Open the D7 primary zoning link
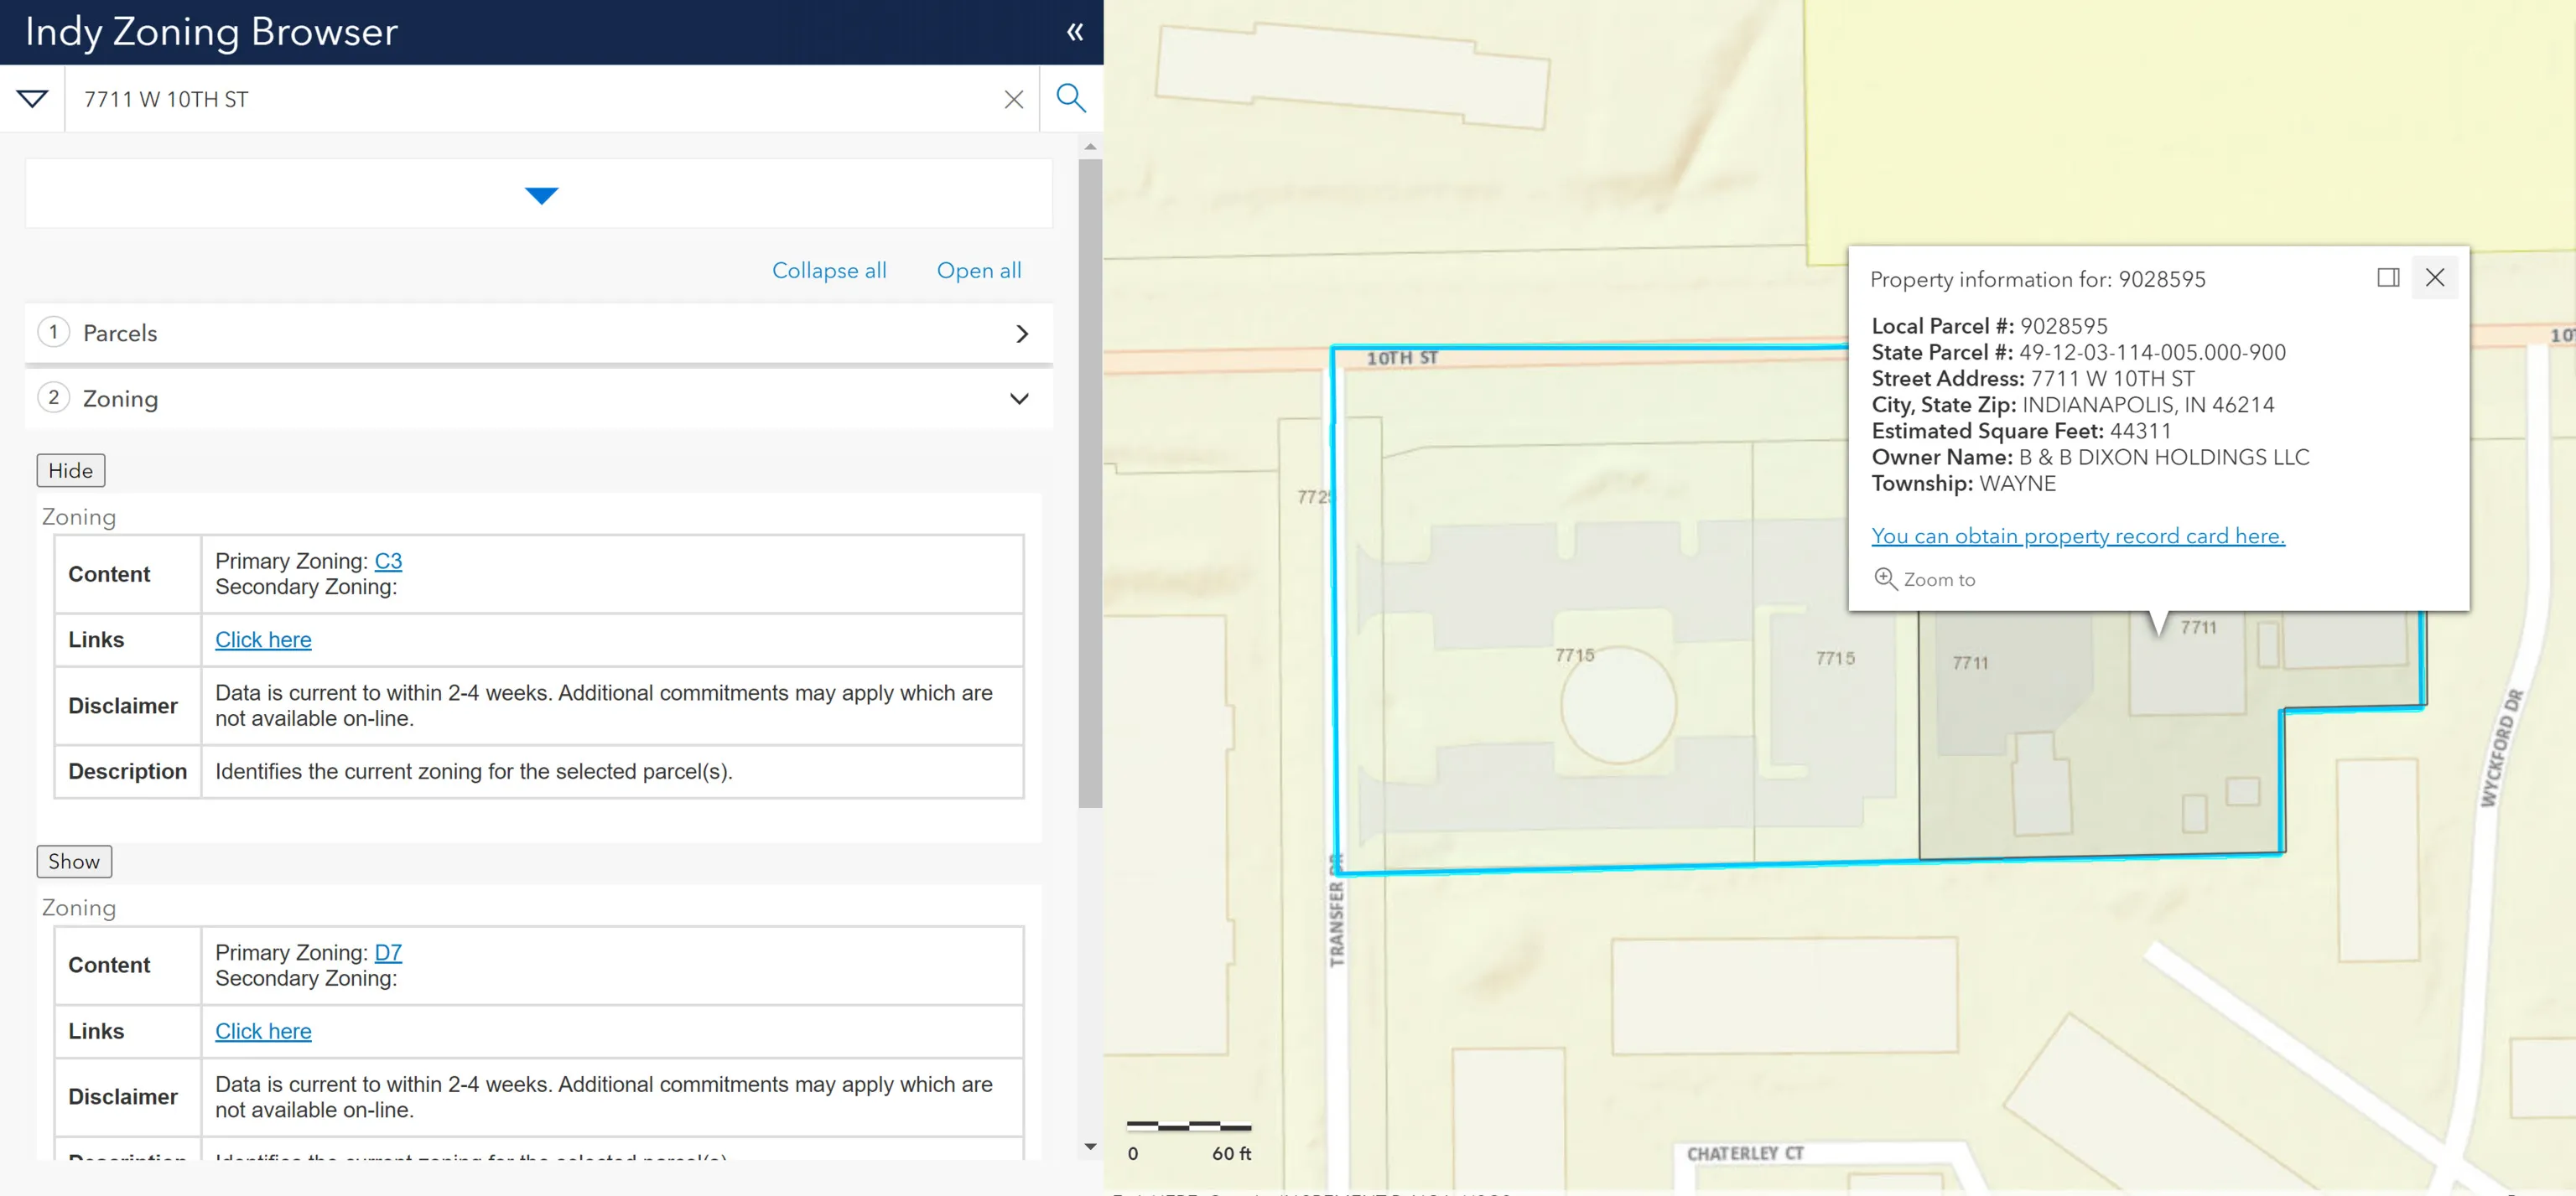 pyautogui.click(x=388, y=953)
